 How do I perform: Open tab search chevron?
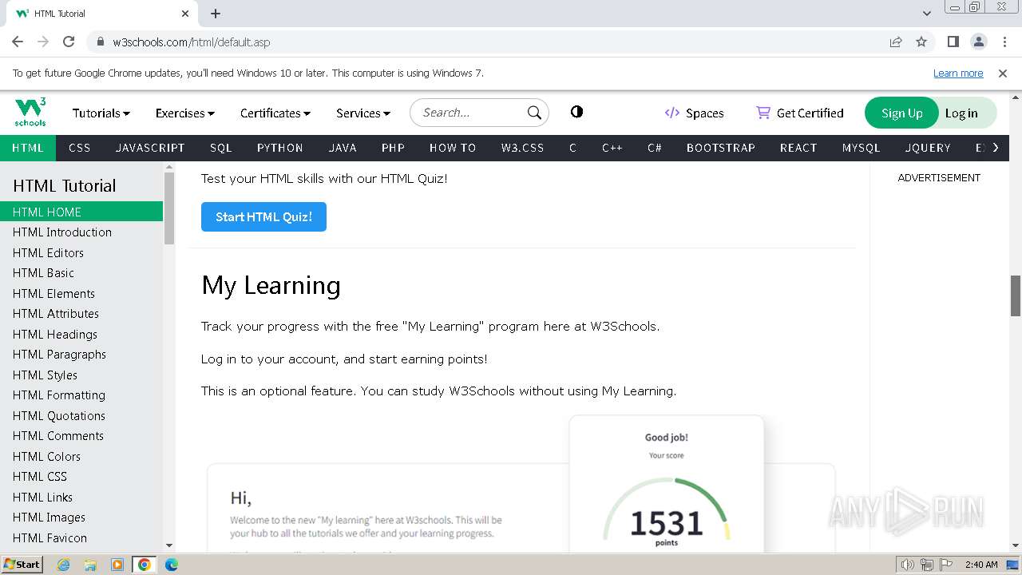pos(926,14)
